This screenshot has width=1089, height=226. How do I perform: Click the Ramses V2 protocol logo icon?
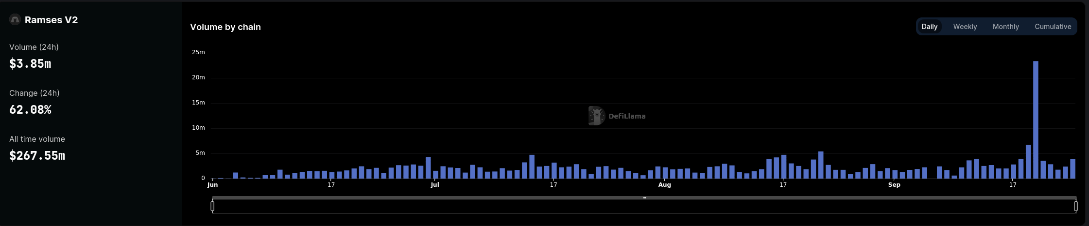[15, 20]
